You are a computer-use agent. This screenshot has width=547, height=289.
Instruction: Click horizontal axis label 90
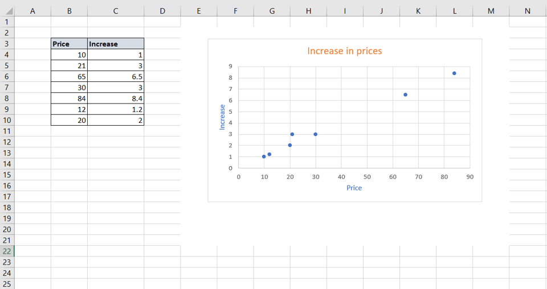[x=470, y=177]
